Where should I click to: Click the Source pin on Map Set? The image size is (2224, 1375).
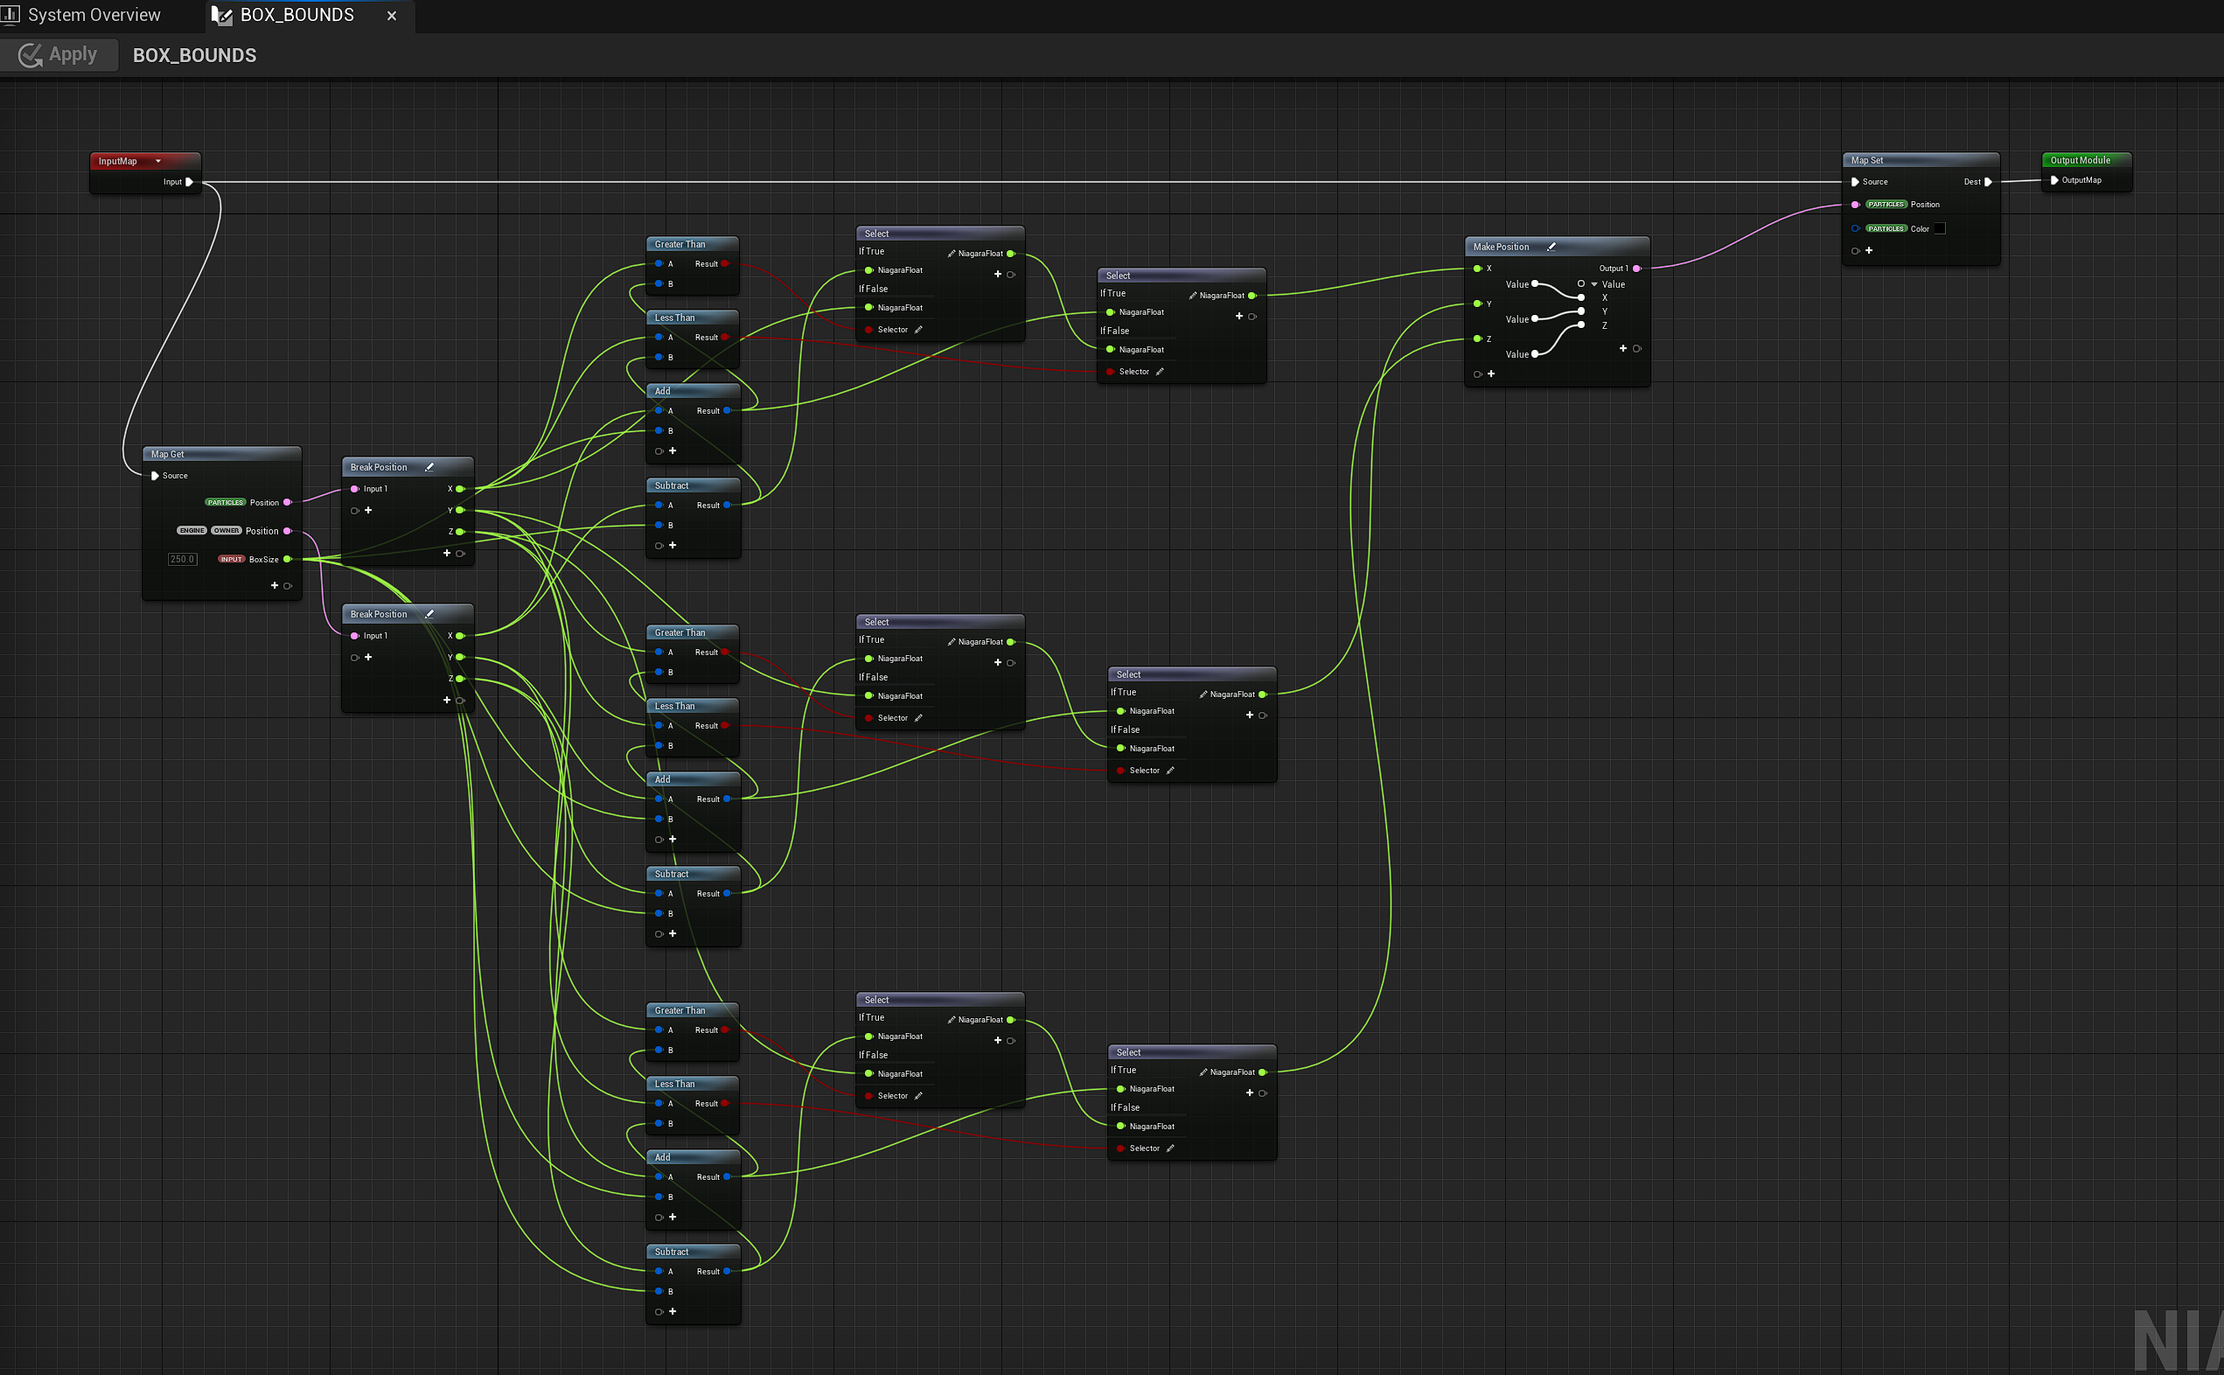[1855, 182]
